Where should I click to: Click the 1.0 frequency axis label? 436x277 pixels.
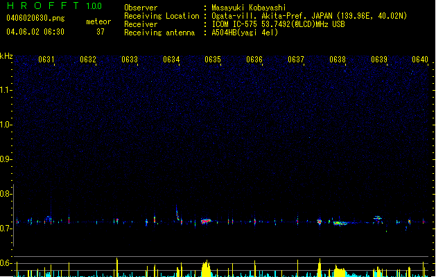tap(6, 125)
